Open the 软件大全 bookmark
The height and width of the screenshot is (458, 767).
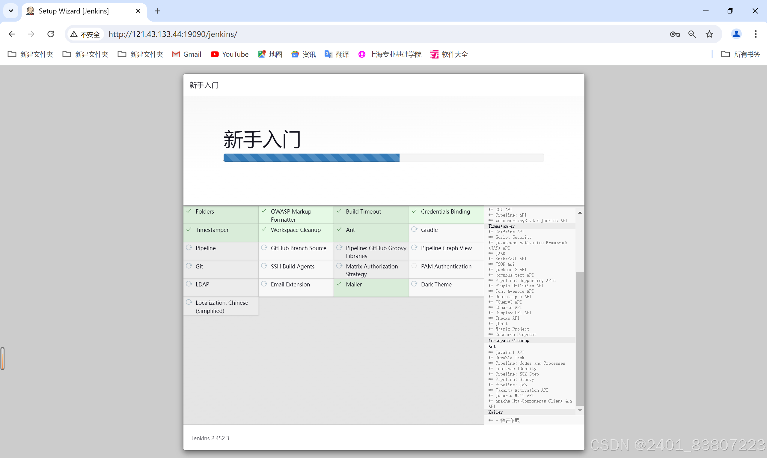click(449, 54)
